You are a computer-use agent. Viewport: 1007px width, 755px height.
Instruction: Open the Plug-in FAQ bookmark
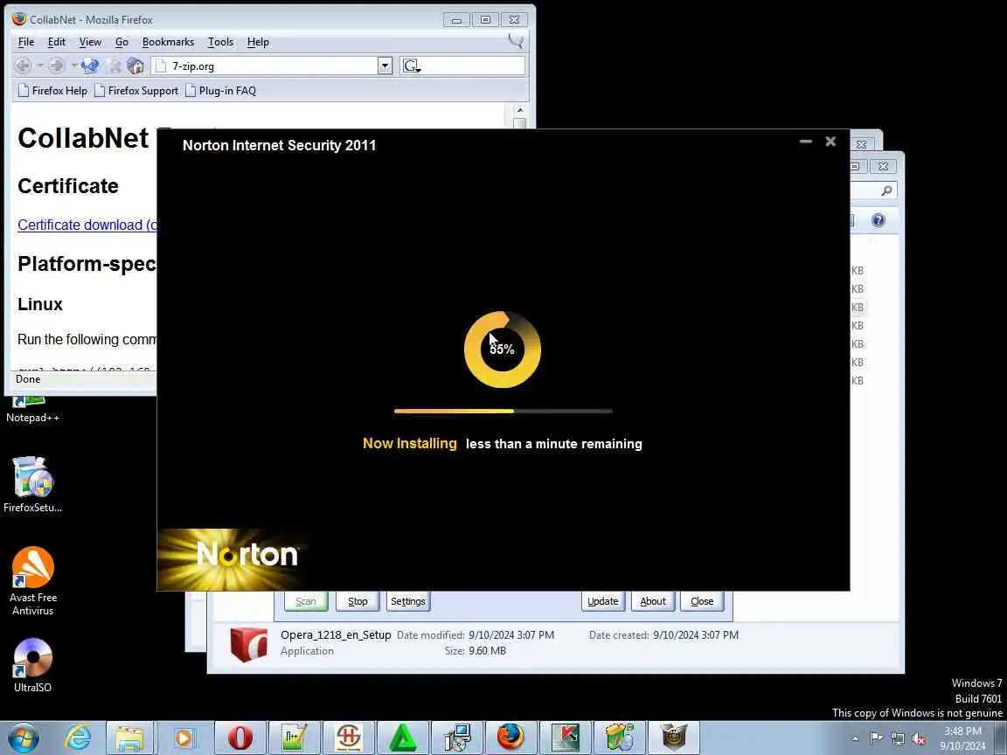pos(220,91)
